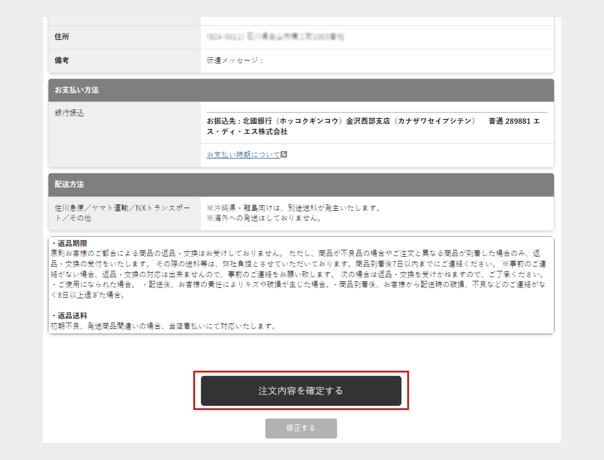Click the blurred address value text
Screen dimensions: 604x460
[275, 37]
